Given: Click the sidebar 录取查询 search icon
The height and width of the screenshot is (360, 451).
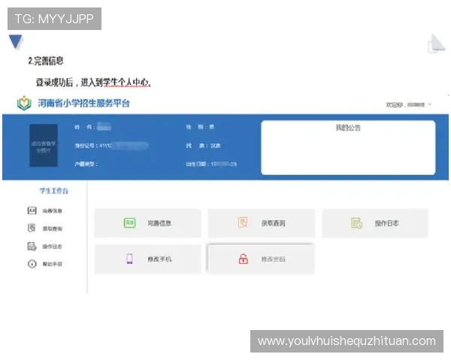Looking at the screenshot, I should pos(32,228).
